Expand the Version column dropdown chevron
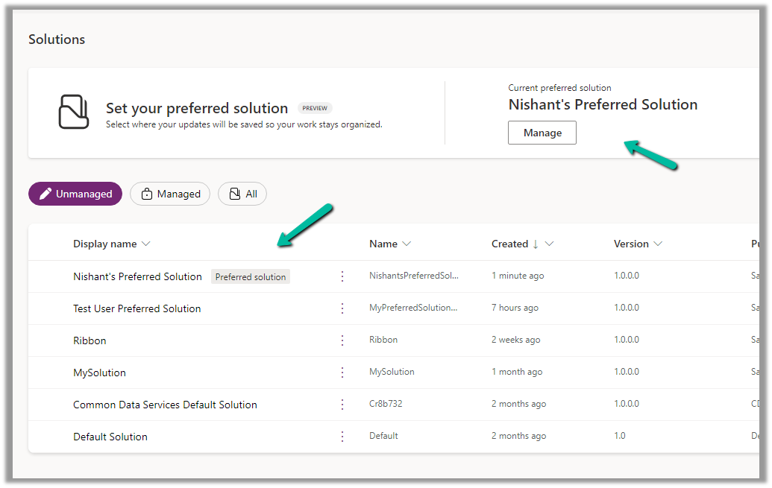Image resolution: width=772 pixels, height=488 pixels. (x=658, y=244)
